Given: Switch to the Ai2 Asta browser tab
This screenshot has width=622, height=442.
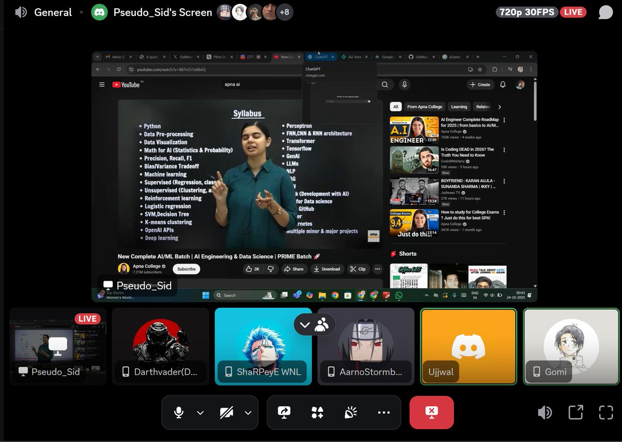Looking at the screenshot, I should coord(355,57).
